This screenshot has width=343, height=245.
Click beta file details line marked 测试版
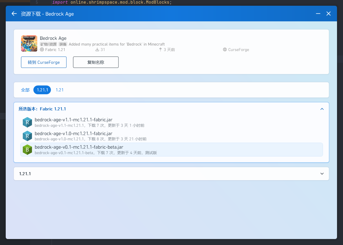(96, 153)
